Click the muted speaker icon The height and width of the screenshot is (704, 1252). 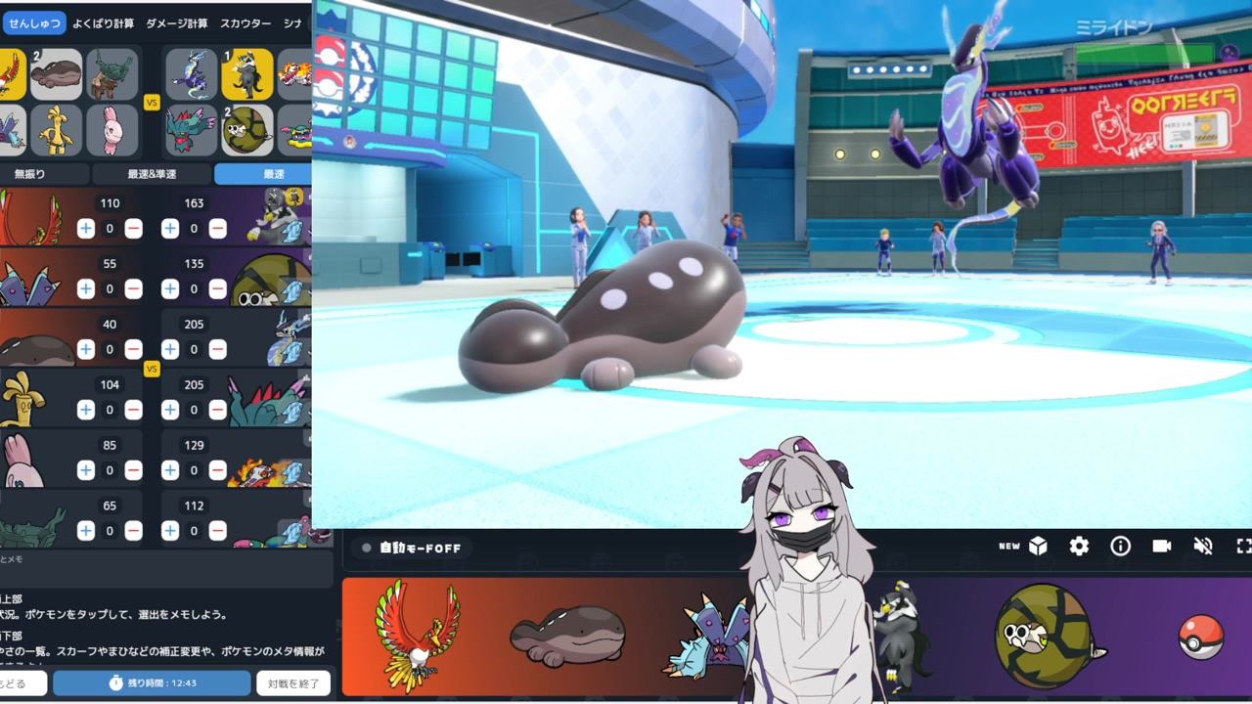pyautogui.click(x=1204, y=547)
